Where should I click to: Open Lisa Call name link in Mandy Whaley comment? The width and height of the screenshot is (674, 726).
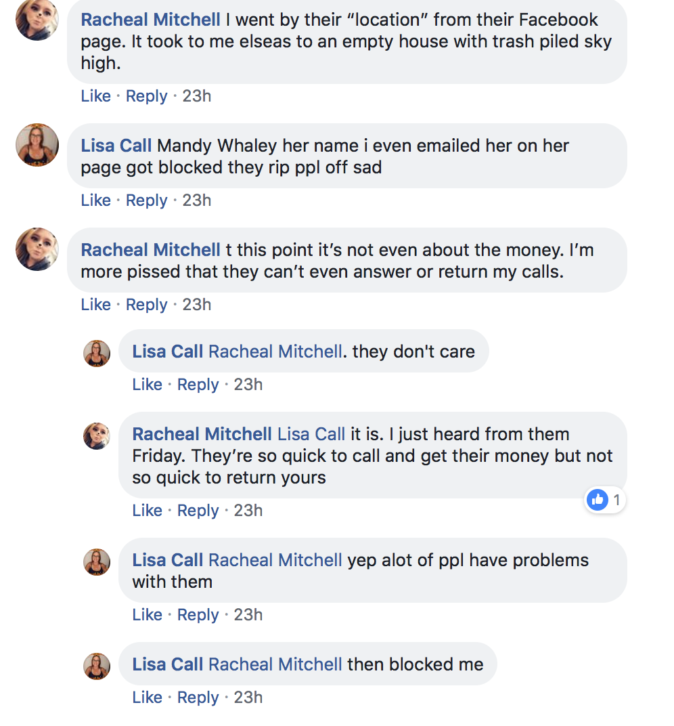116,146
